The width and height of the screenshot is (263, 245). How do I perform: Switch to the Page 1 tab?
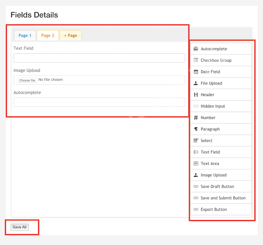pyautogui.click(x=25, y=36)
